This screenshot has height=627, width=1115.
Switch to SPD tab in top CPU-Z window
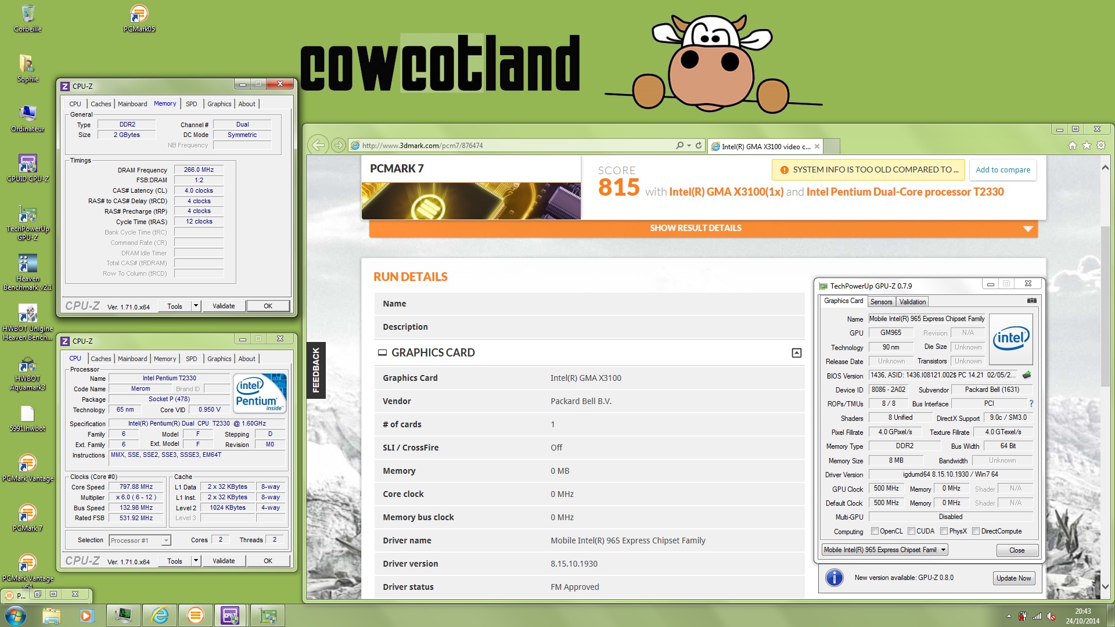192,104
